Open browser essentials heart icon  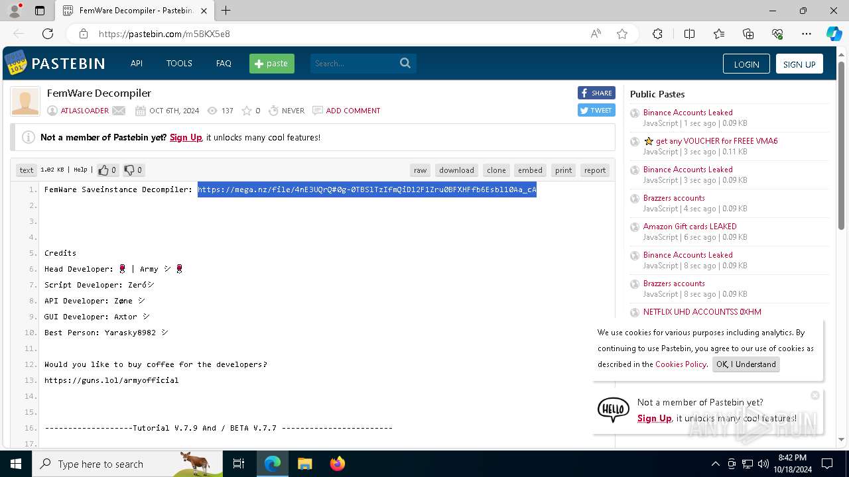[x=777, y=34]
